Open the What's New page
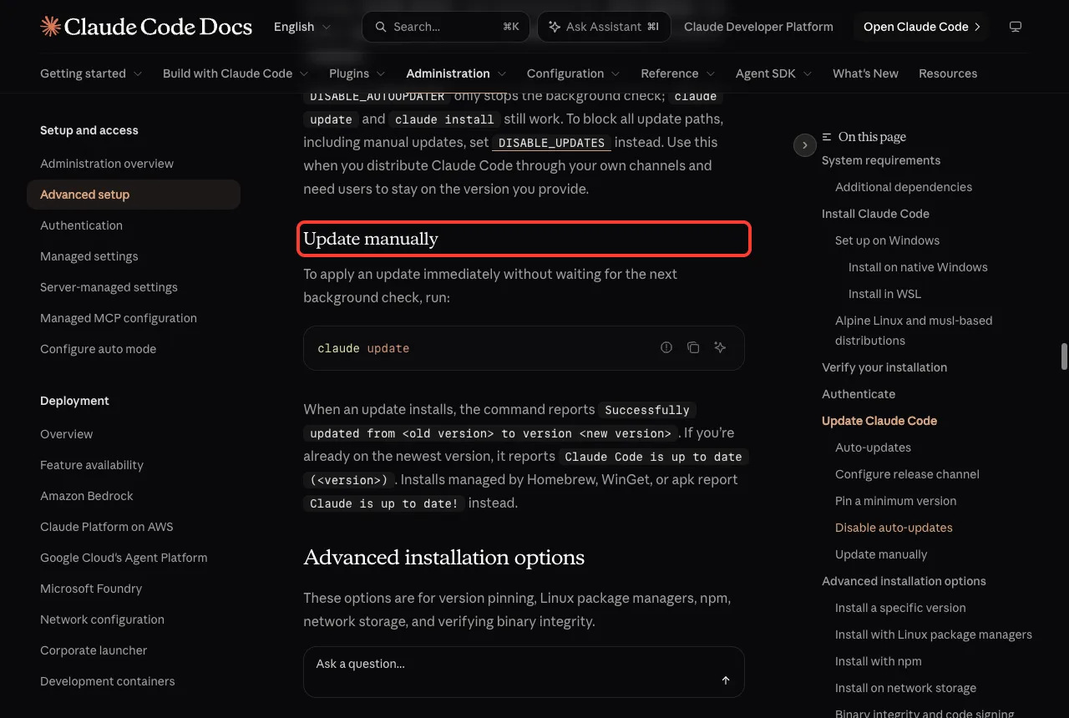Screen dimensions: 1069x718 pos(865,73)
